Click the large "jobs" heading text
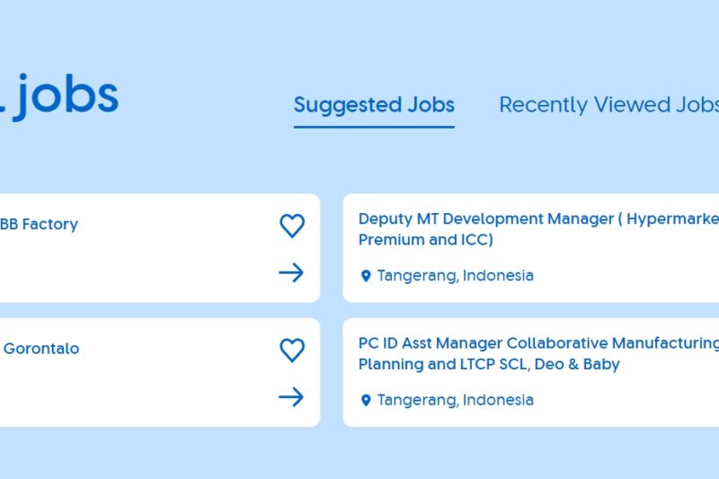The image size is (719, 479). (x=66, y=96)
